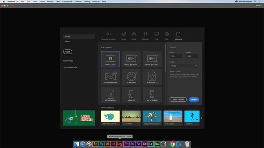The width and height of the screenshot is (264, 148).
Task: Select the Social preset category
Action: (x=124, y=36)
